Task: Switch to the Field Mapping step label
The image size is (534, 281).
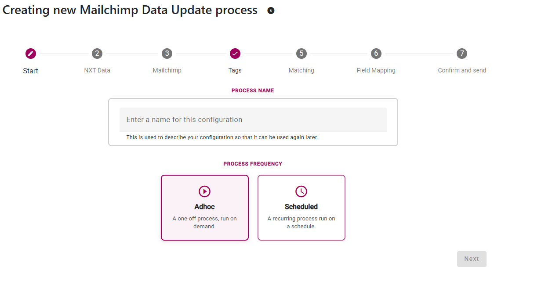Action: coord(376,70)
